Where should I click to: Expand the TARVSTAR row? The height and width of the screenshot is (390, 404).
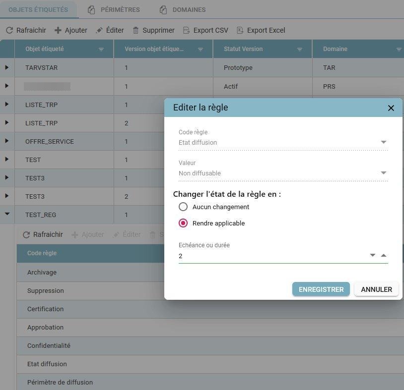[7, 67]
